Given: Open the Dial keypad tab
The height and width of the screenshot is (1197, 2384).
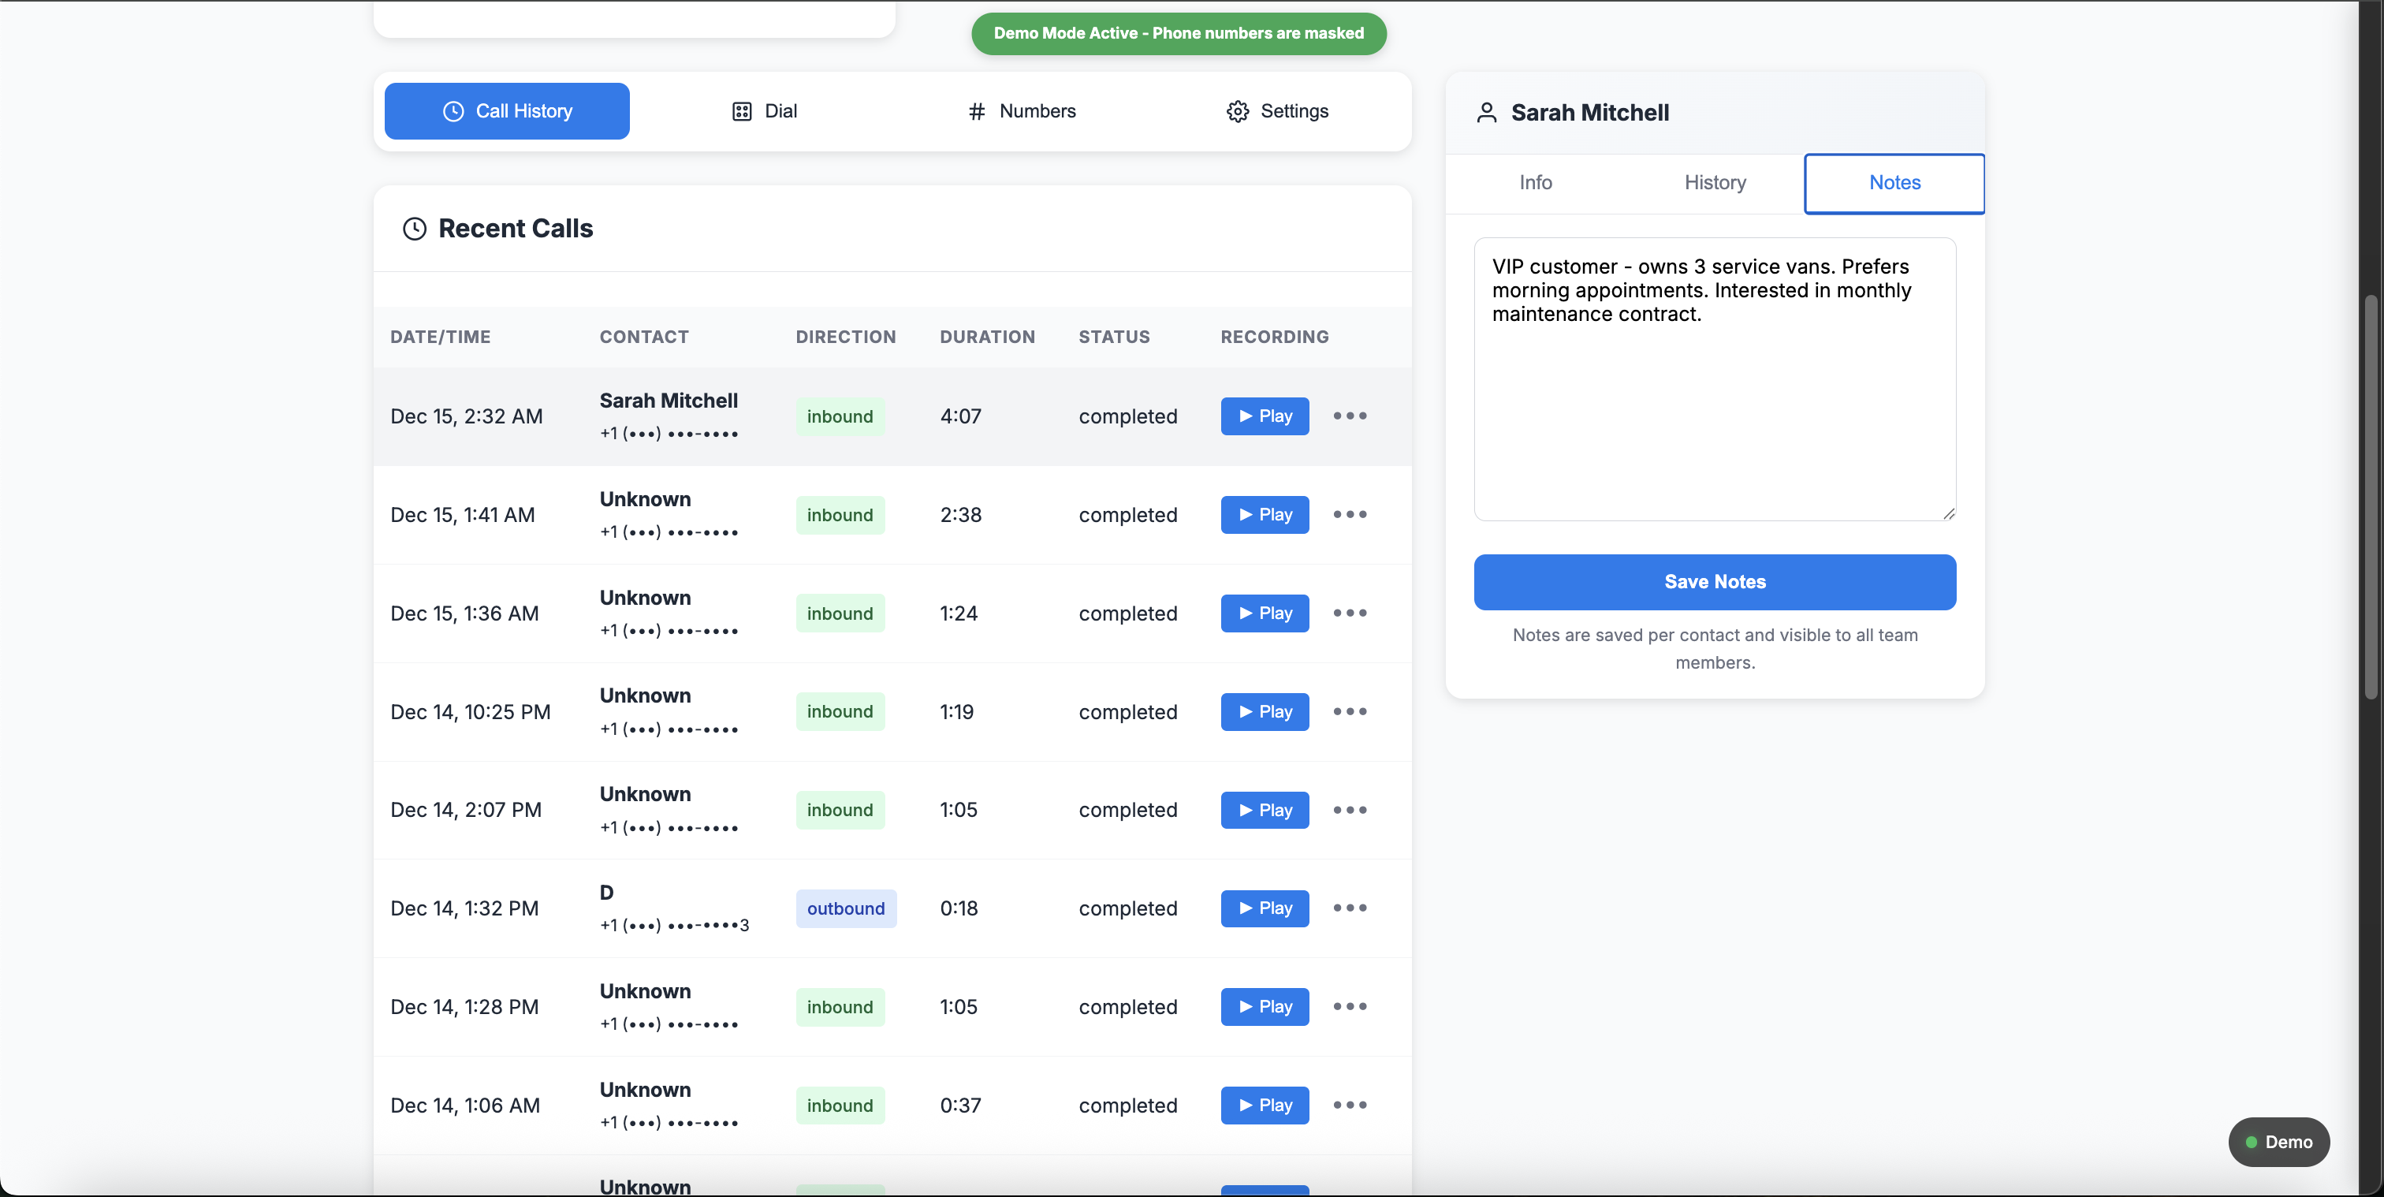Looking at the screenshot, I should pyautogui.click(x=765, y=111).
